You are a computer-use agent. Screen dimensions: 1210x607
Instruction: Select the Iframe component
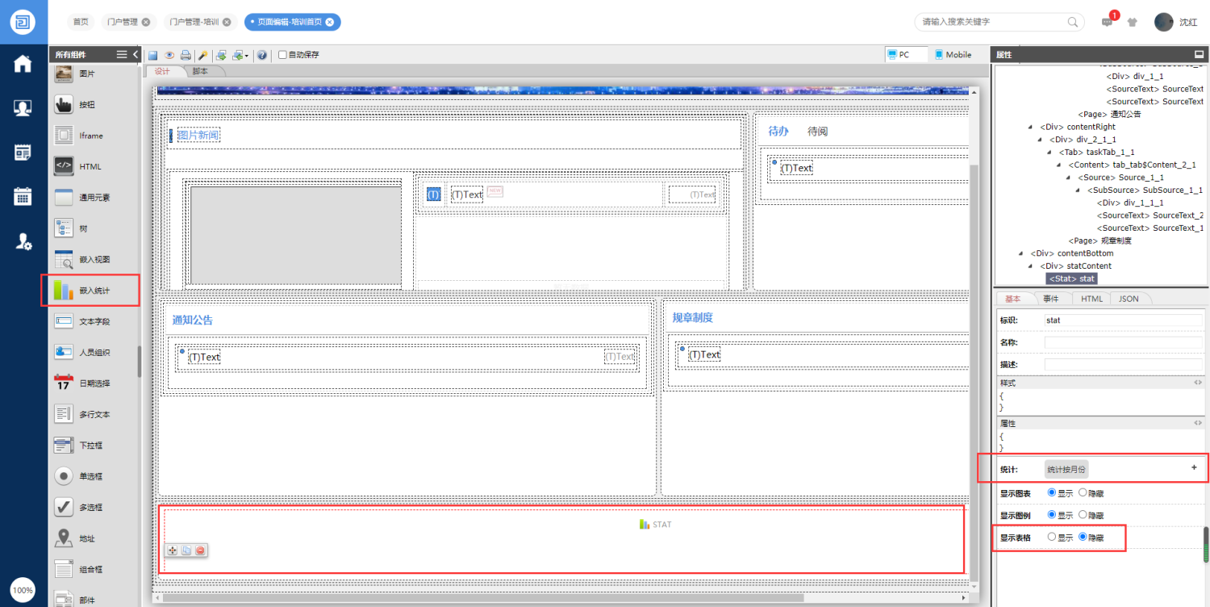(x=90, y=135)
